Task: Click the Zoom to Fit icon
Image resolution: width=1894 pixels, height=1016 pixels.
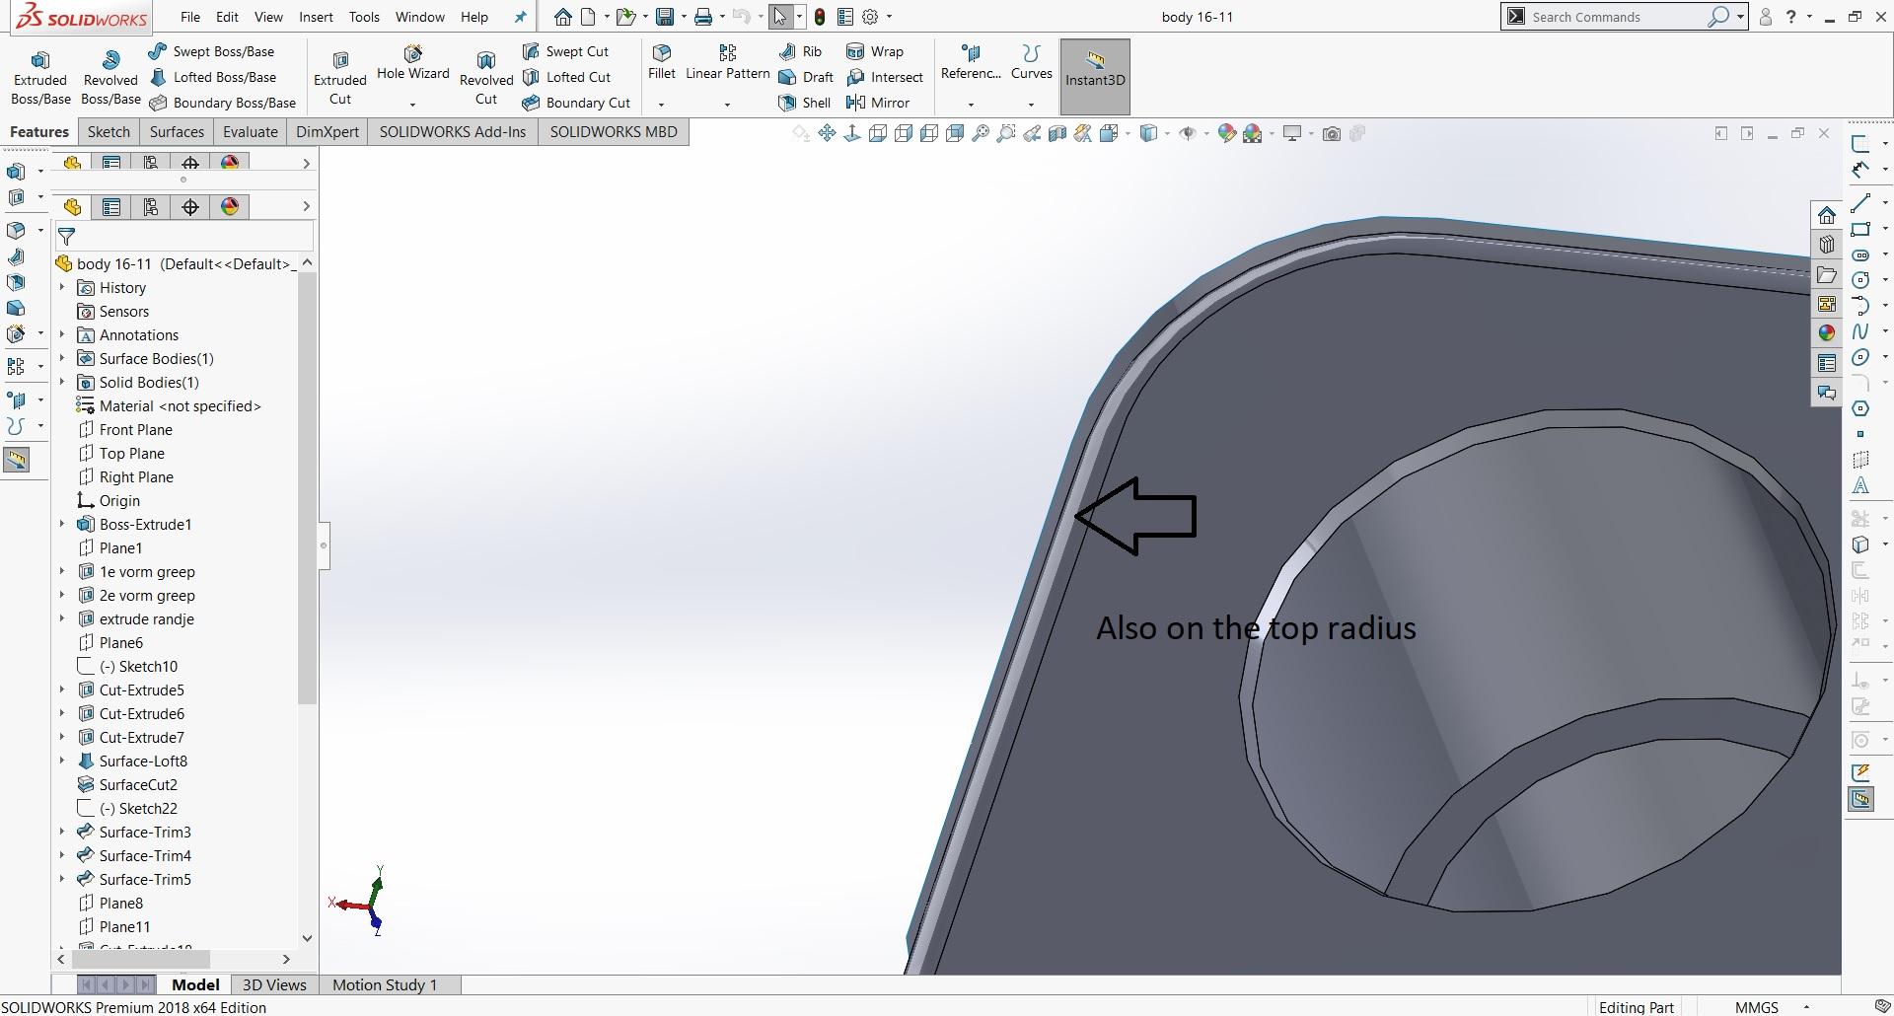Action: coord(981,133)
